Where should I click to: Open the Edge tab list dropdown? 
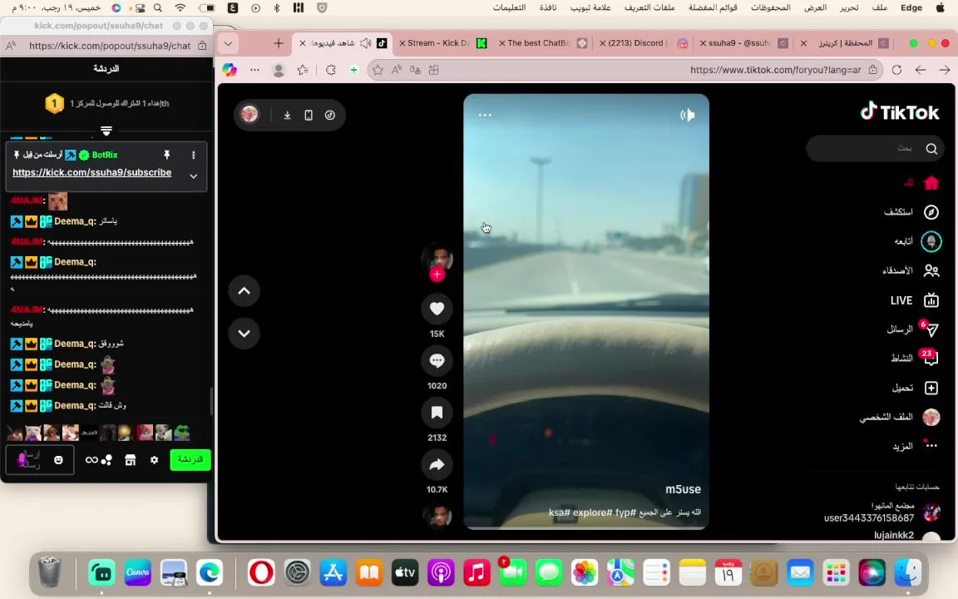coord(228,43)
